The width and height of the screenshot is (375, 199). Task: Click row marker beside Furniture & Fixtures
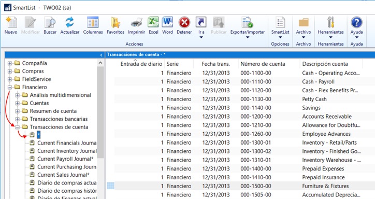(110, 186)
